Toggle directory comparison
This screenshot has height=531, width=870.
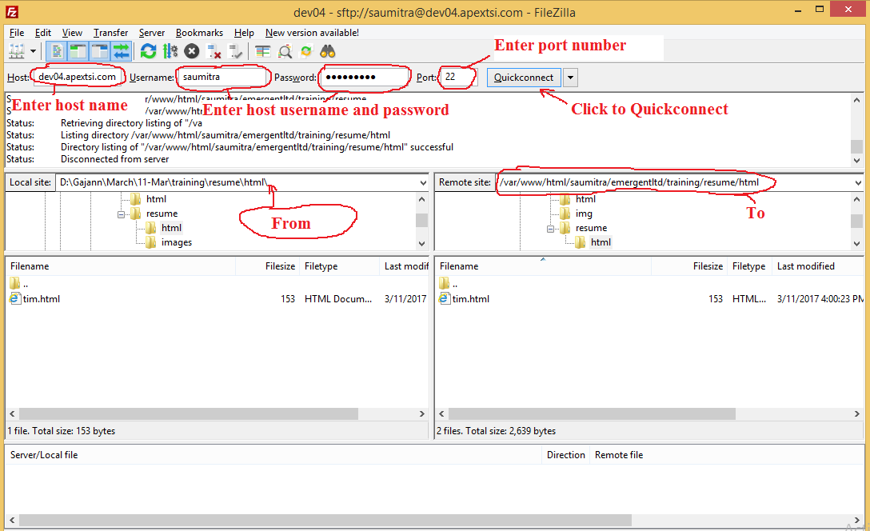[x=285, y=52]
